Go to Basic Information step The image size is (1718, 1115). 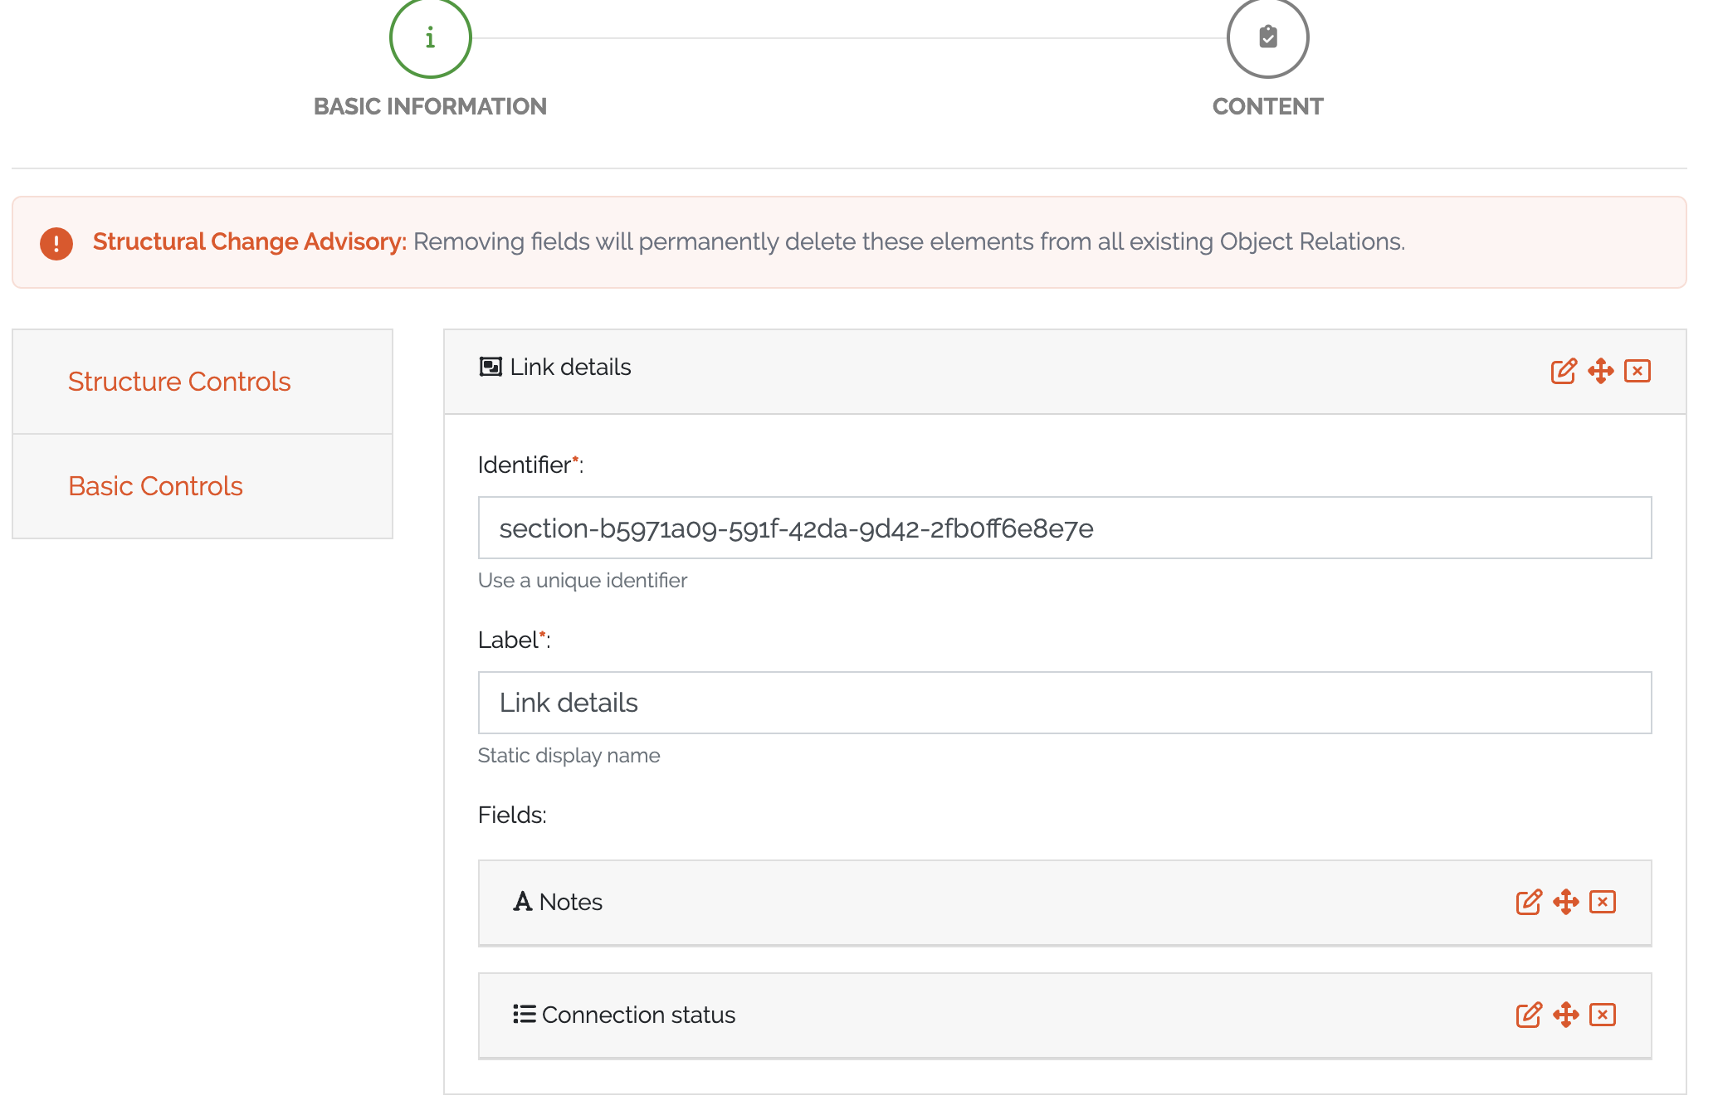[430, 38]
